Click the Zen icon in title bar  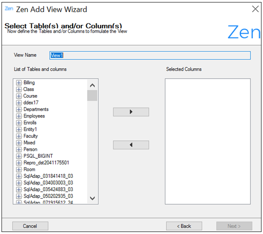tap(9, 8)
